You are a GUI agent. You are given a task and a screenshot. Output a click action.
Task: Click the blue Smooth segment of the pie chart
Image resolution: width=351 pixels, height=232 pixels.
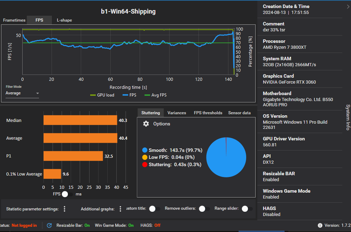223,160
